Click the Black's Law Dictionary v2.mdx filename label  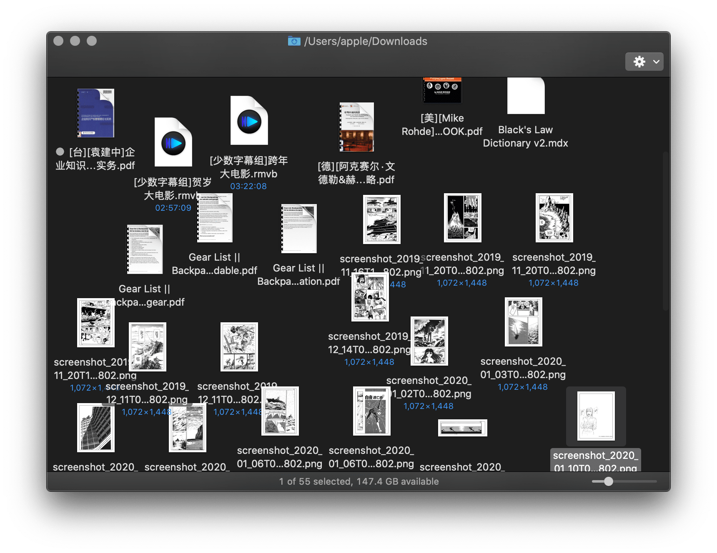(525, 137)
